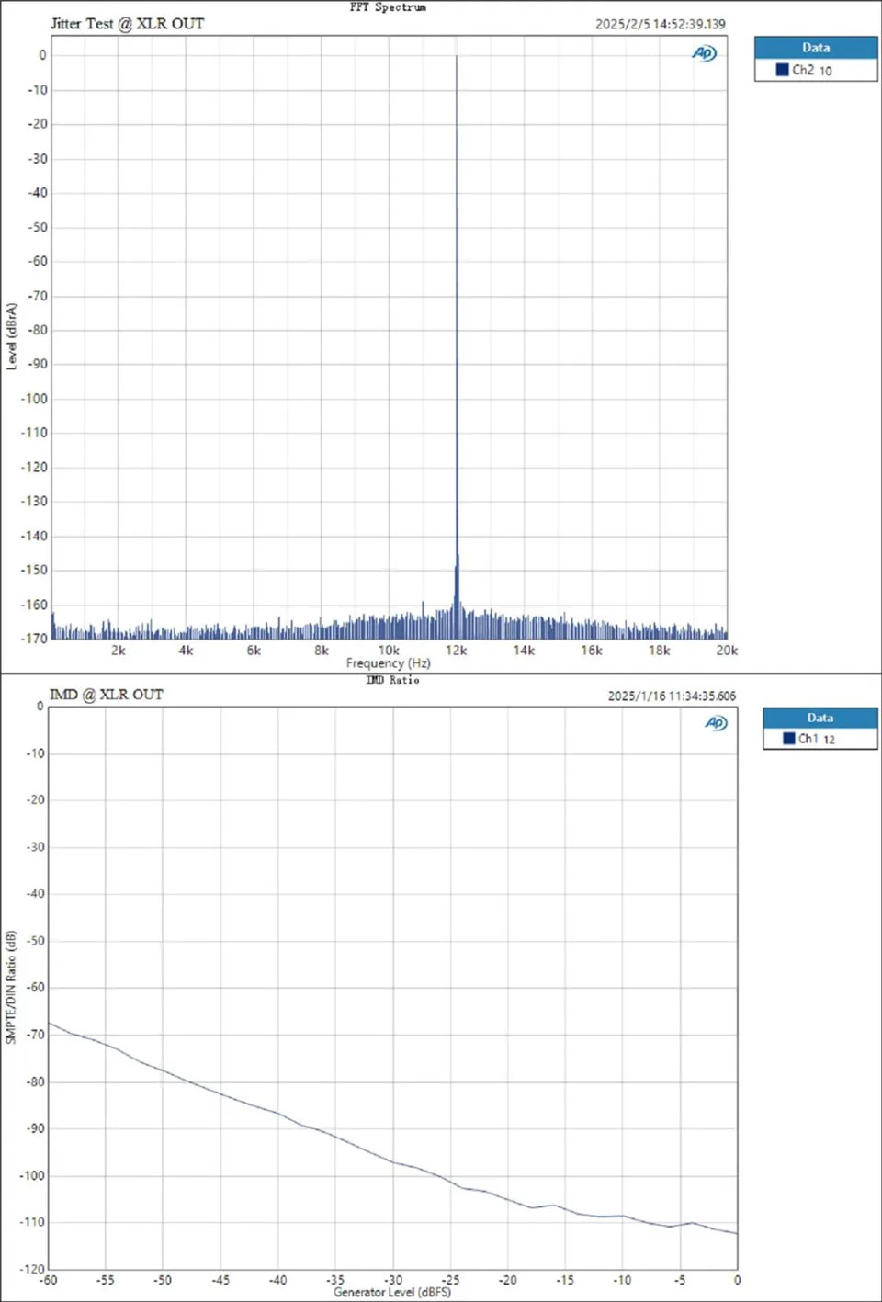
Task: Click the 2025/1/16 11:34:35.606 timestamp
Action: pos(672,696)
